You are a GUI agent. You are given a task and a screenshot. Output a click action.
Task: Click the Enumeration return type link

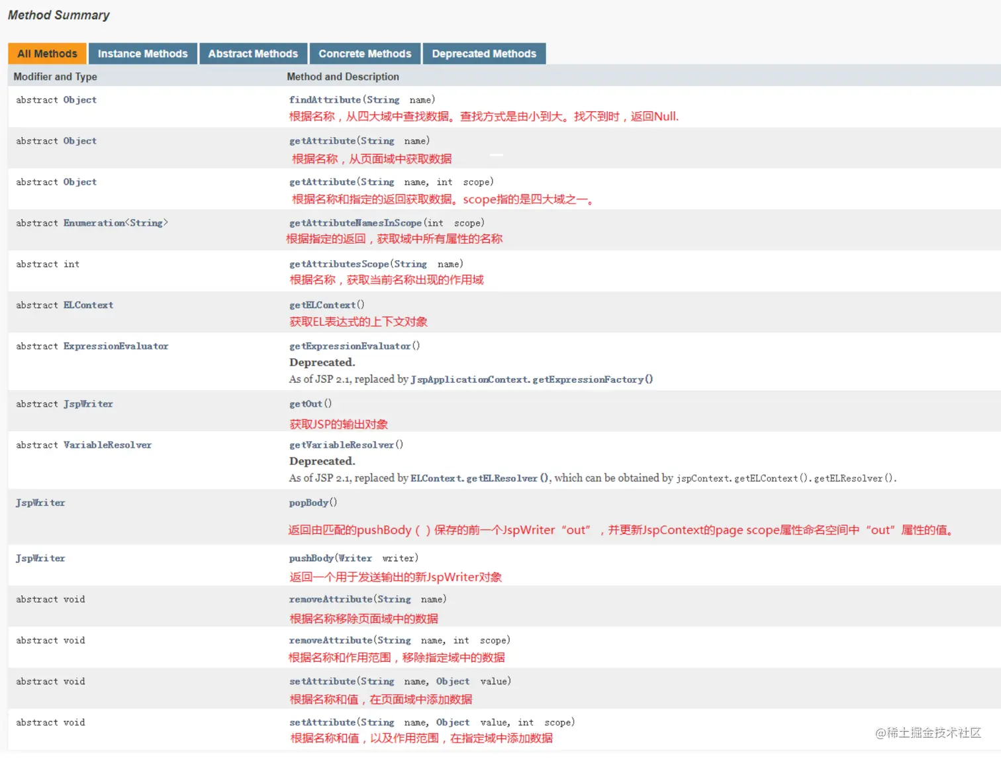[94, 223]
